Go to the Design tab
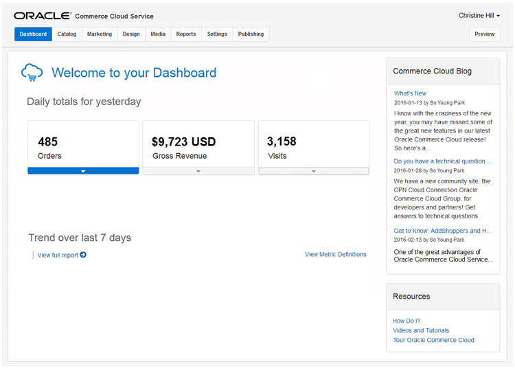515x368 pixels. [131, 34]
